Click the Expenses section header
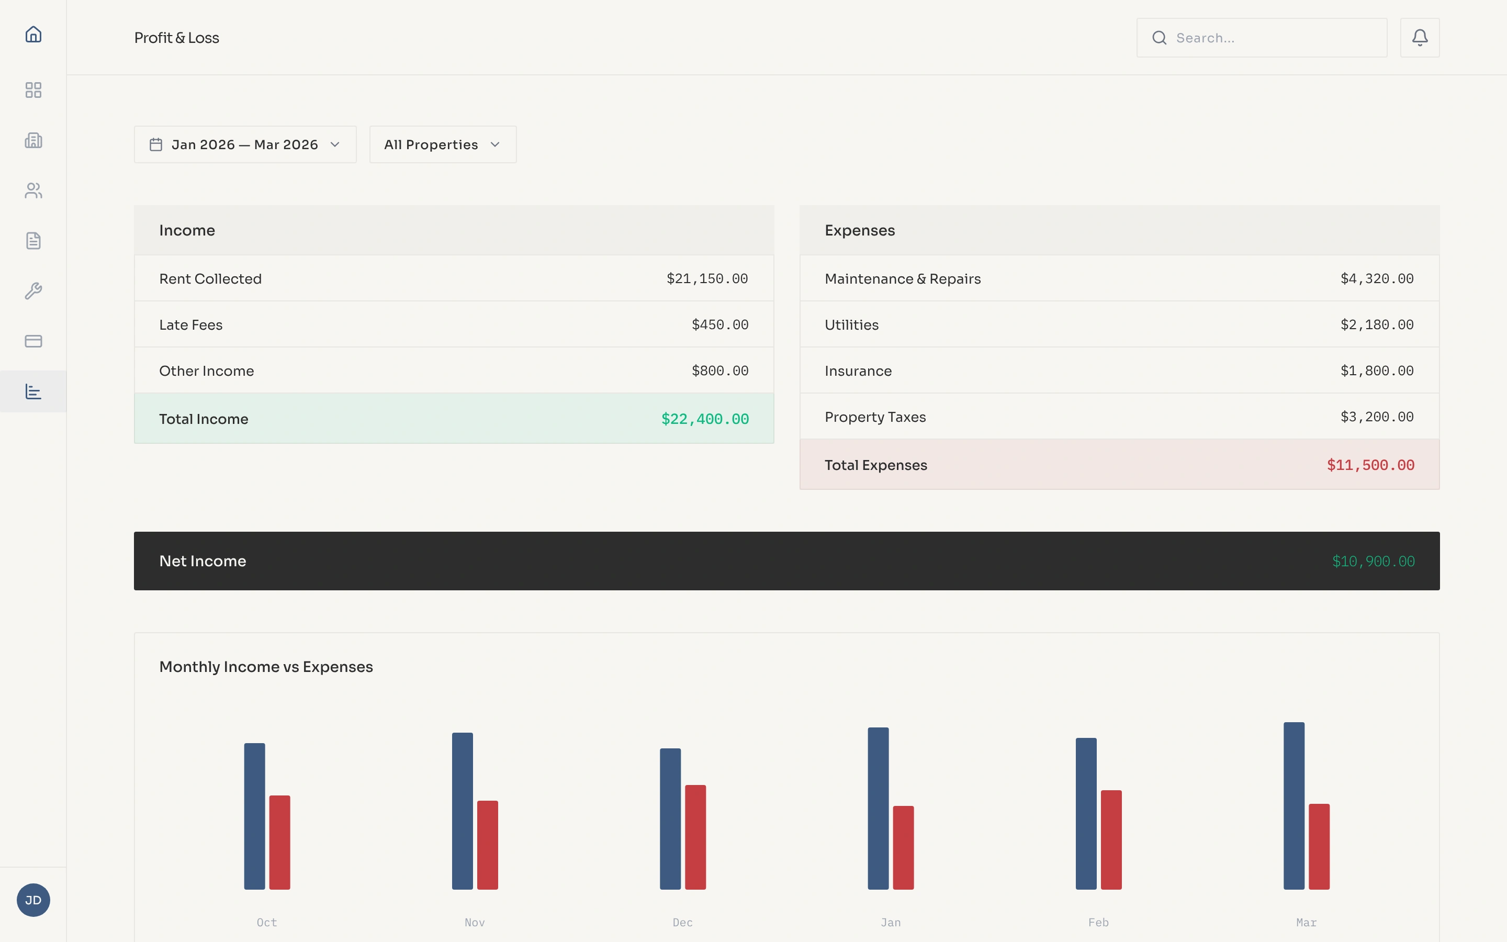 point(859,230)
